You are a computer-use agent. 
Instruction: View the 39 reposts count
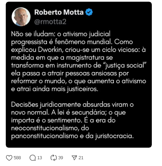pyautogui.click(x=60, y=158)
